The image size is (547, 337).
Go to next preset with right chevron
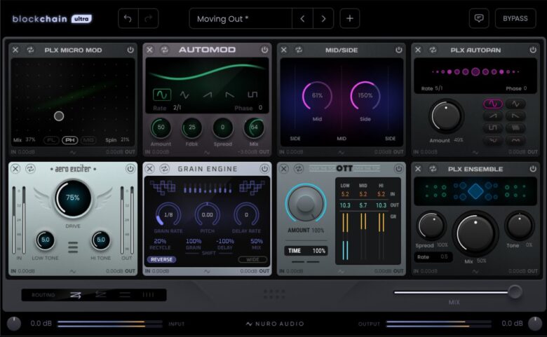click(323, 19)
